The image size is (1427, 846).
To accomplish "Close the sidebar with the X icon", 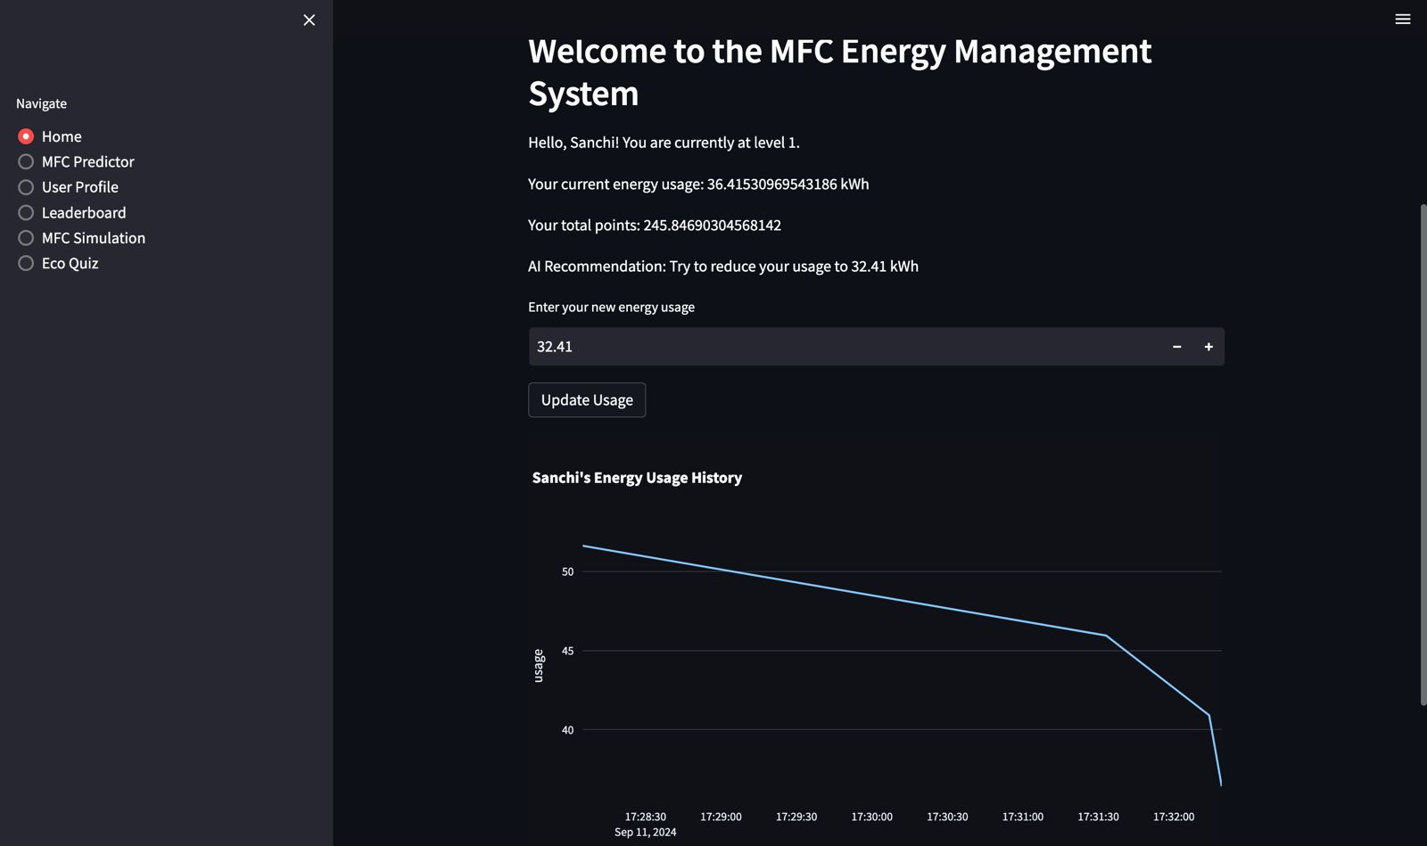I will [x=309, y=20].
